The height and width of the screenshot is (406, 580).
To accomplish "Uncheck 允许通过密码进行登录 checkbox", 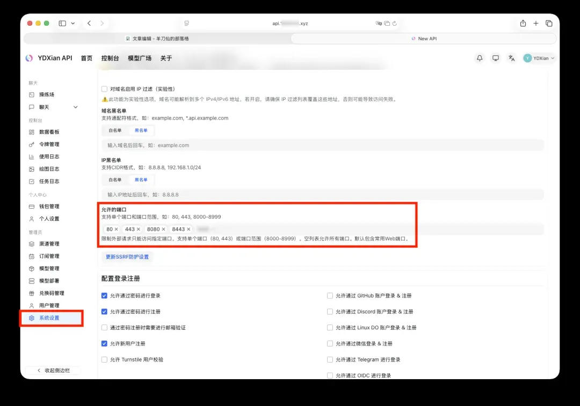I will pyautogui.click(x=105, y=296).
